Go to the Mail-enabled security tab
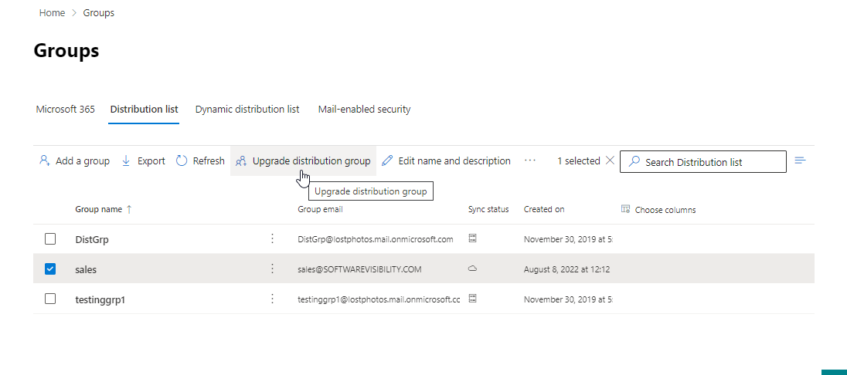847x375 pixels. tap(364, 110)
